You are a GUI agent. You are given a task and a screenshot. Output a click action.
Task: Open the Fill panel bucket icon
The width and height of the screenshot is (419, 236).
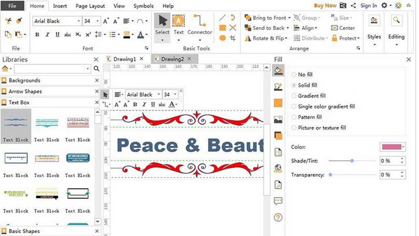[278, 70]
